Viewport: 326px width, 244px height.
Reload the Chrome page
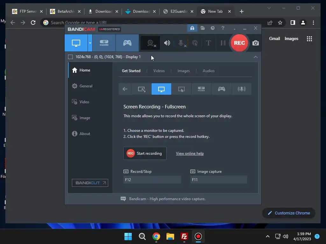point(33,23)
